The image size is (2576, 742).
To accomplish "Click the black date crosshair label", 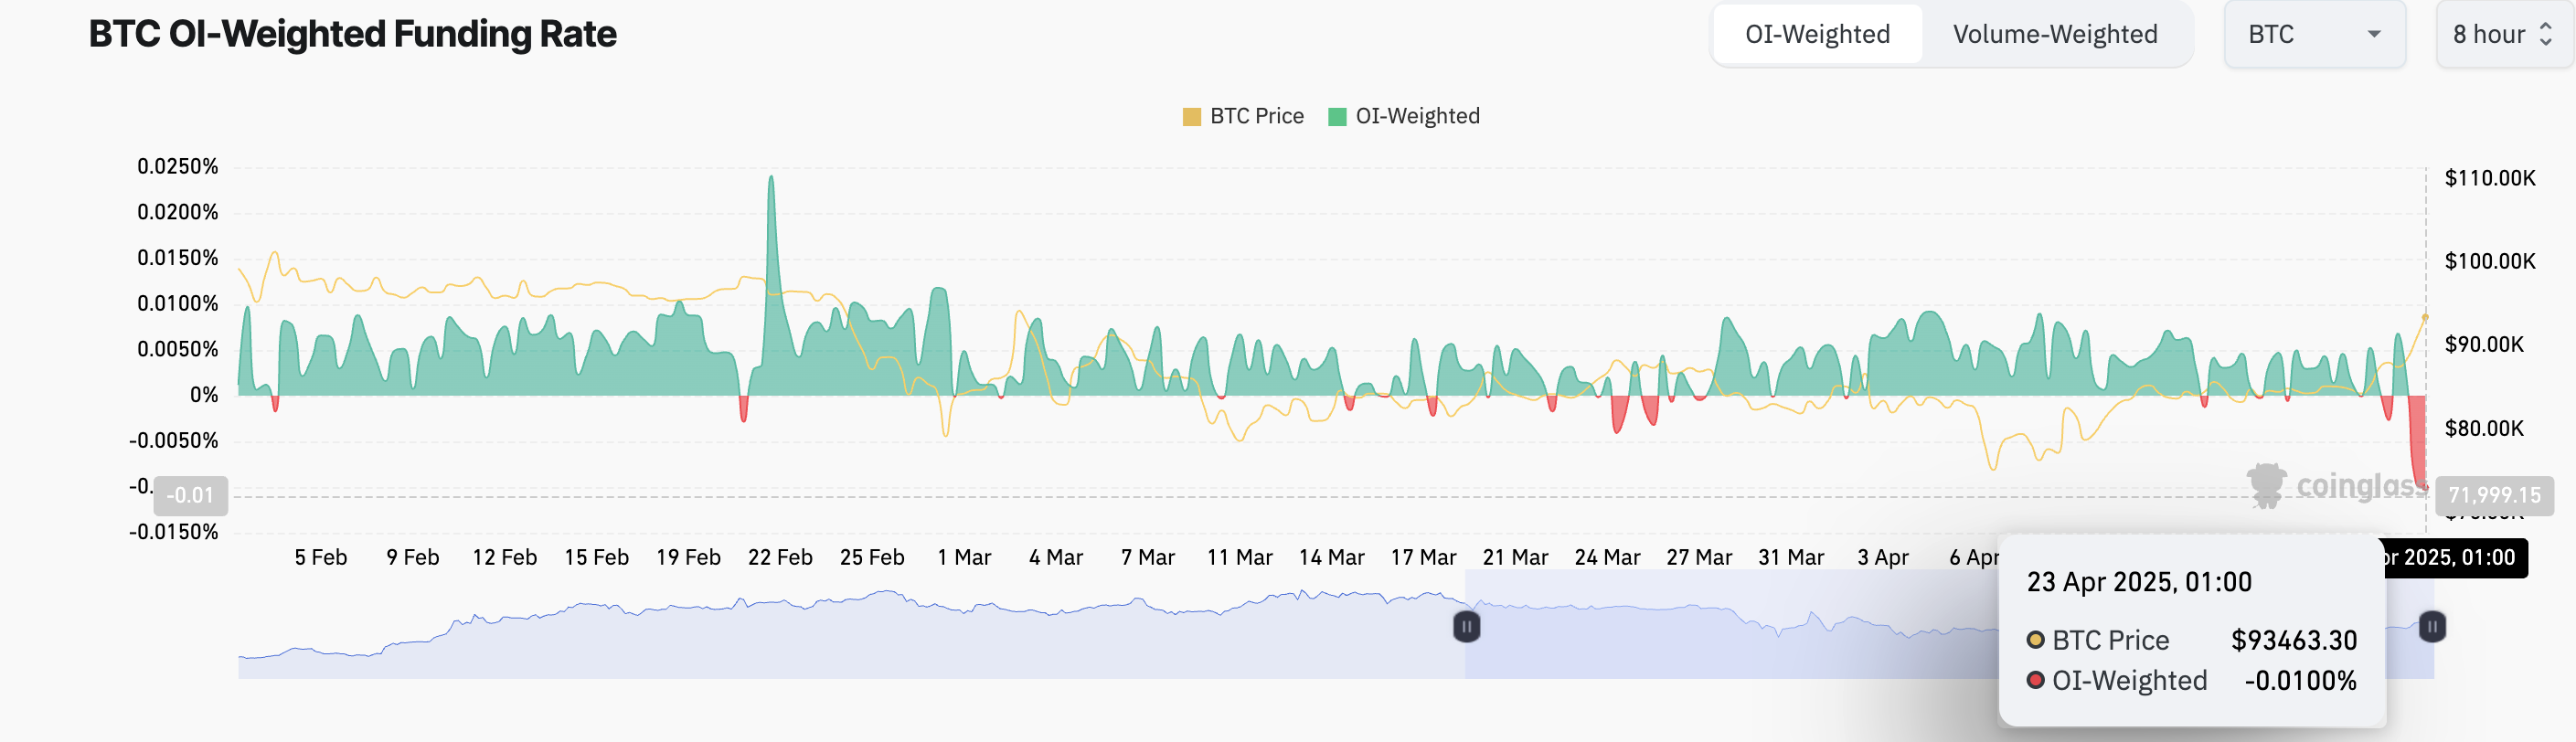I will [2456, 558].
